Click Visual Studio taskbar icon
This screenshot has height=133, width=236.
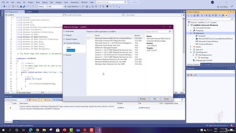tap(98, 130)
